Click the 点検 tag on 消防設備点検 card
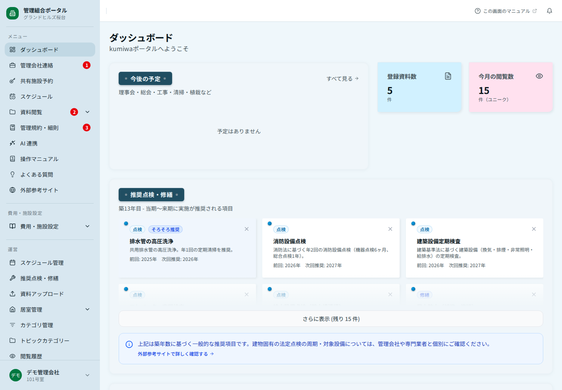Viewport: 562px width, 390px height. (281, 229)
